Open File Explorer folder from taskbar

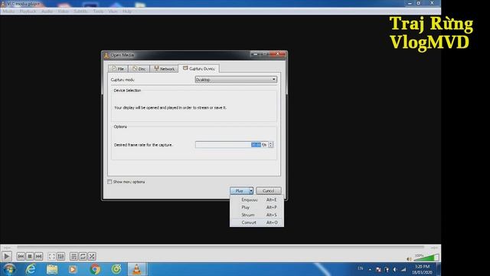[x=52, y=269]
